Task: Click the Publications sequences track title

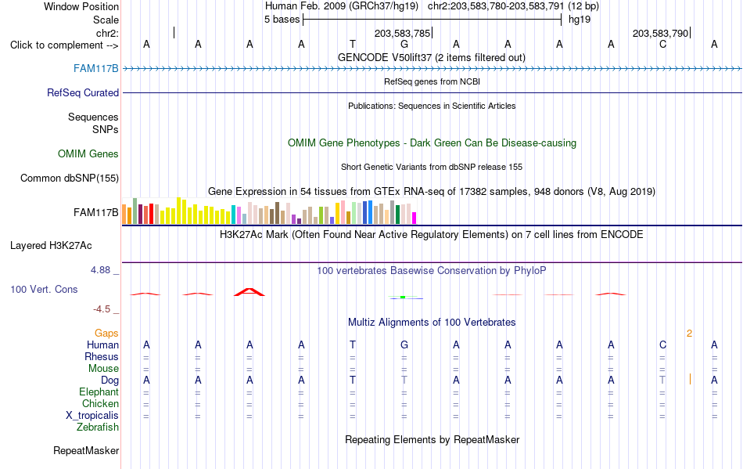Action: (x=432, y=106)
